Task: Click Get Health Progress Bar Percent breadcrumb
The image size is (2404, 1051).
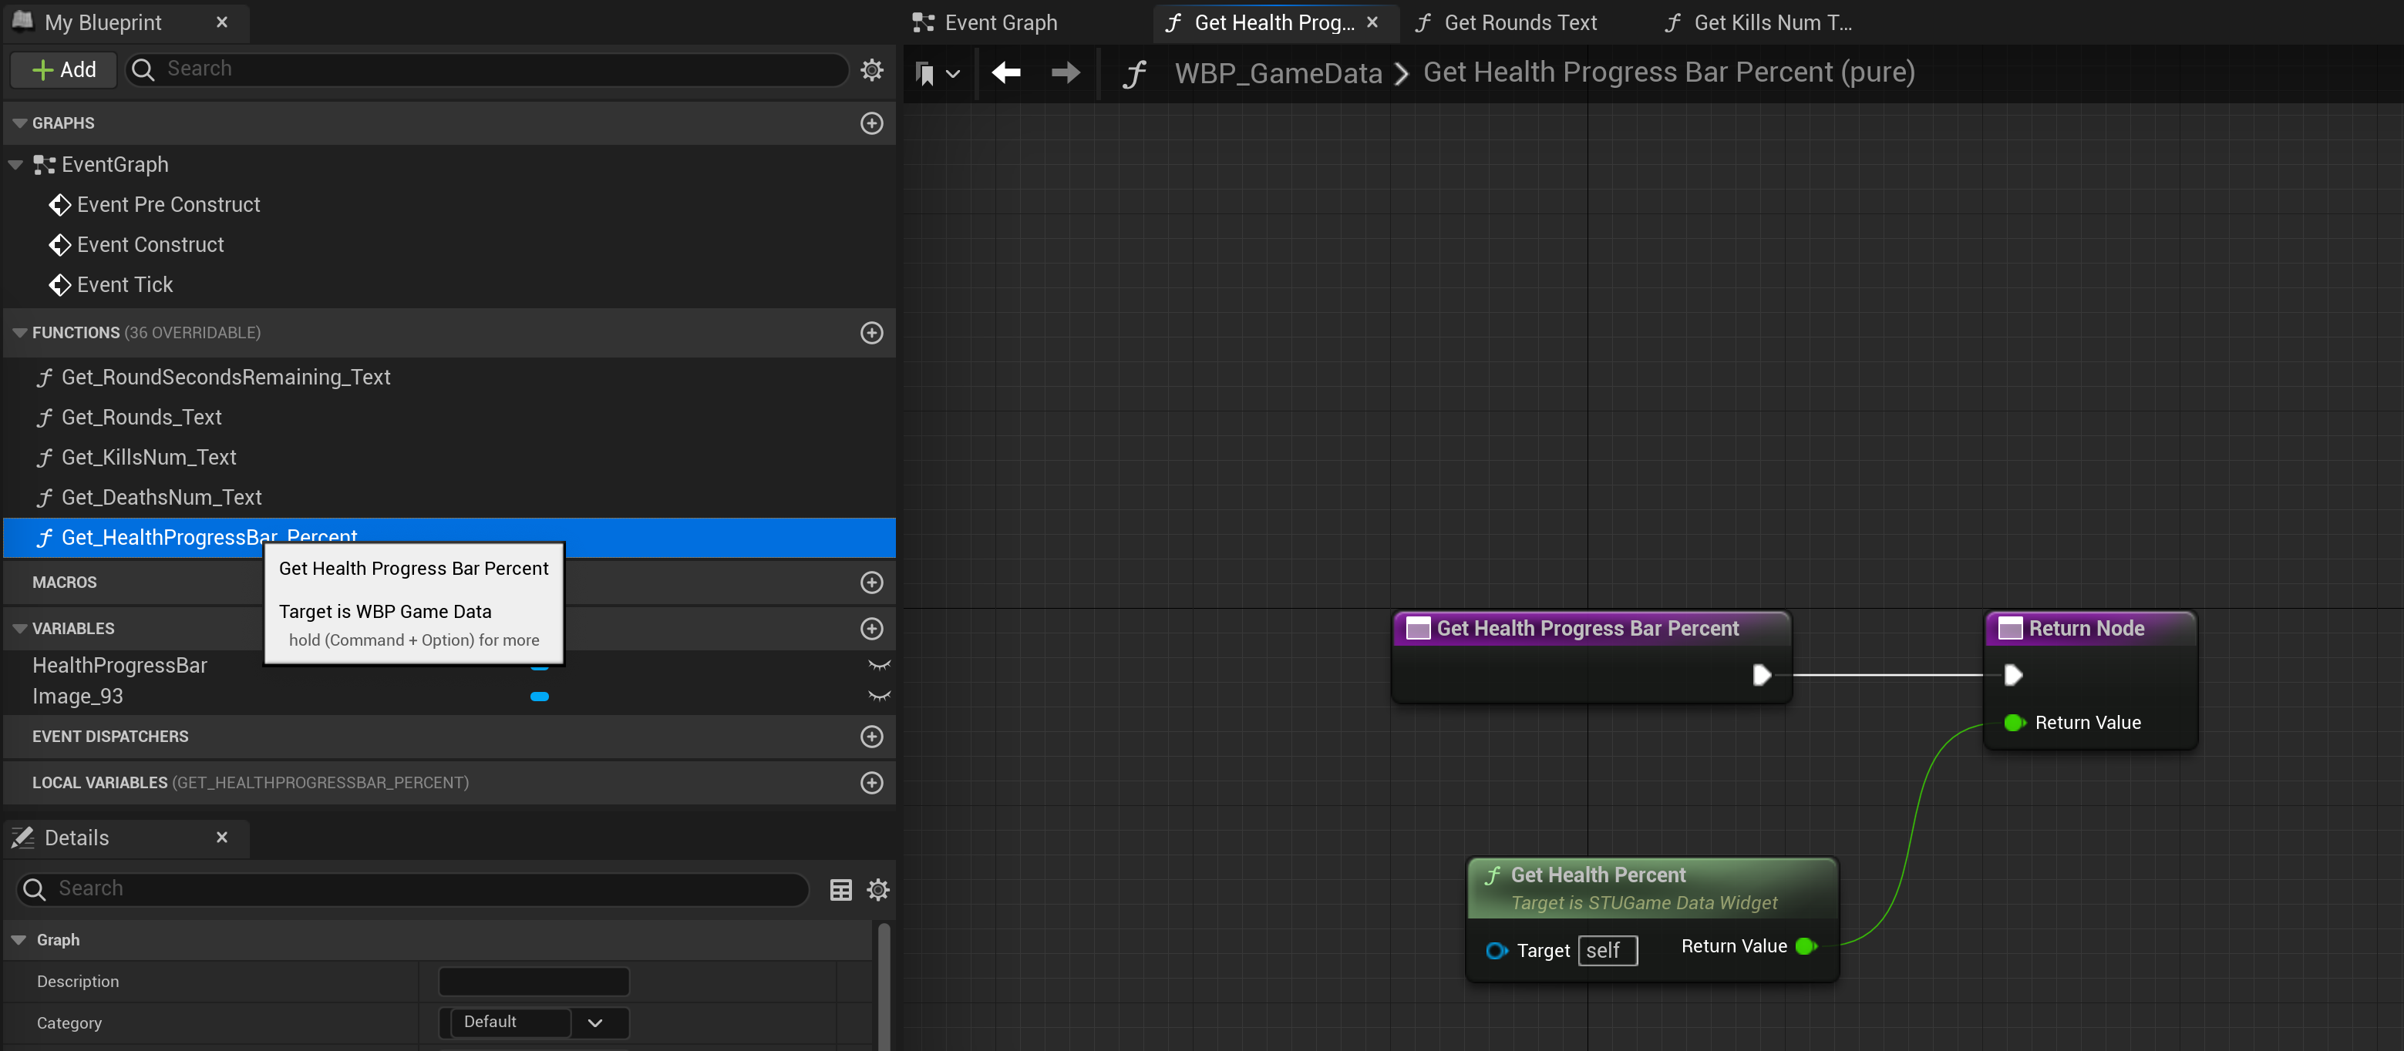Action: [1668, 72]
